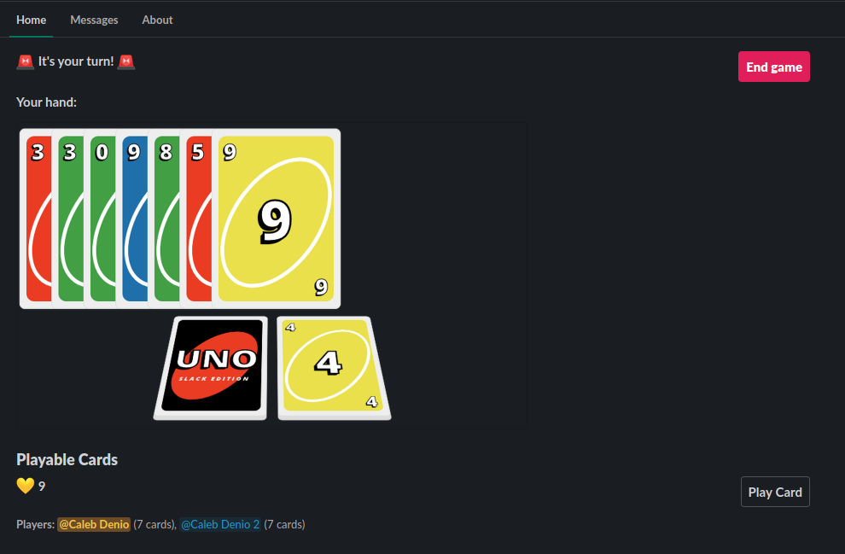The image size is (845, 554).
Task: Open @Caleb Denio 2 player mention
Action: tap(220, 524)
